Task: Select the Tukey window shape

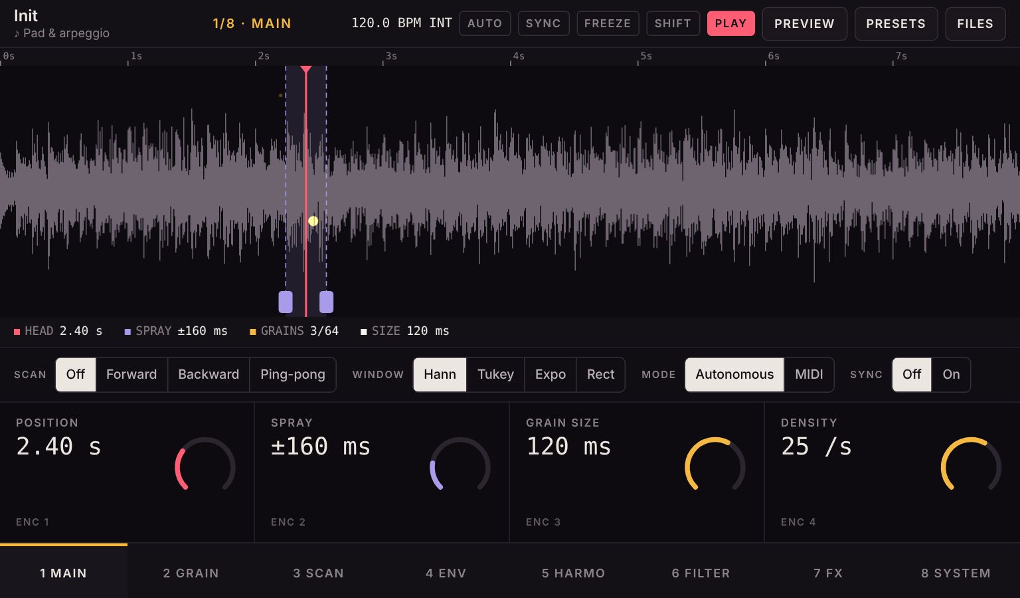Action: tap(495, 375)
